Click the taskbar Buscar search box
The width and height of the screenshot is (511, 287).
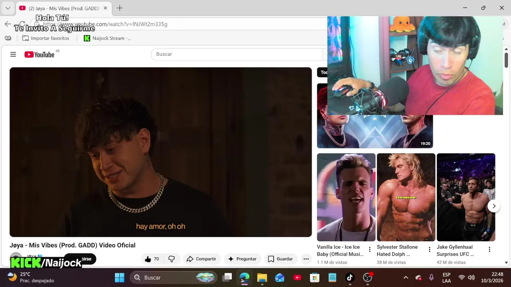pos(173,277)
